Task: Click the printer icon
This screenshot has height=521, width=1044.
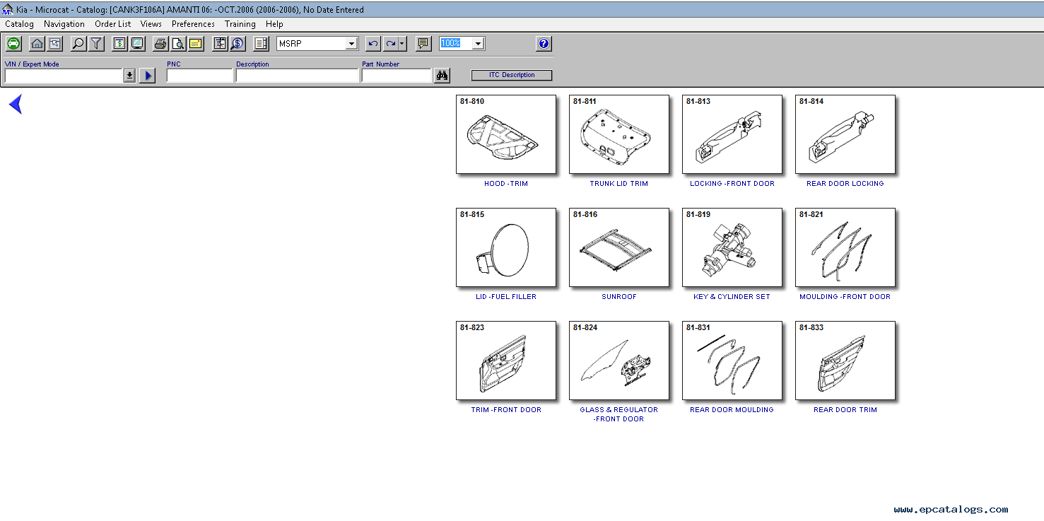Action: coord(160,44)
